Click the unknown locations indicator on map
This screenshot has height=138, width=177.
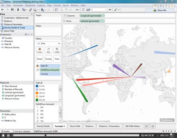click(x=167, y=120)
